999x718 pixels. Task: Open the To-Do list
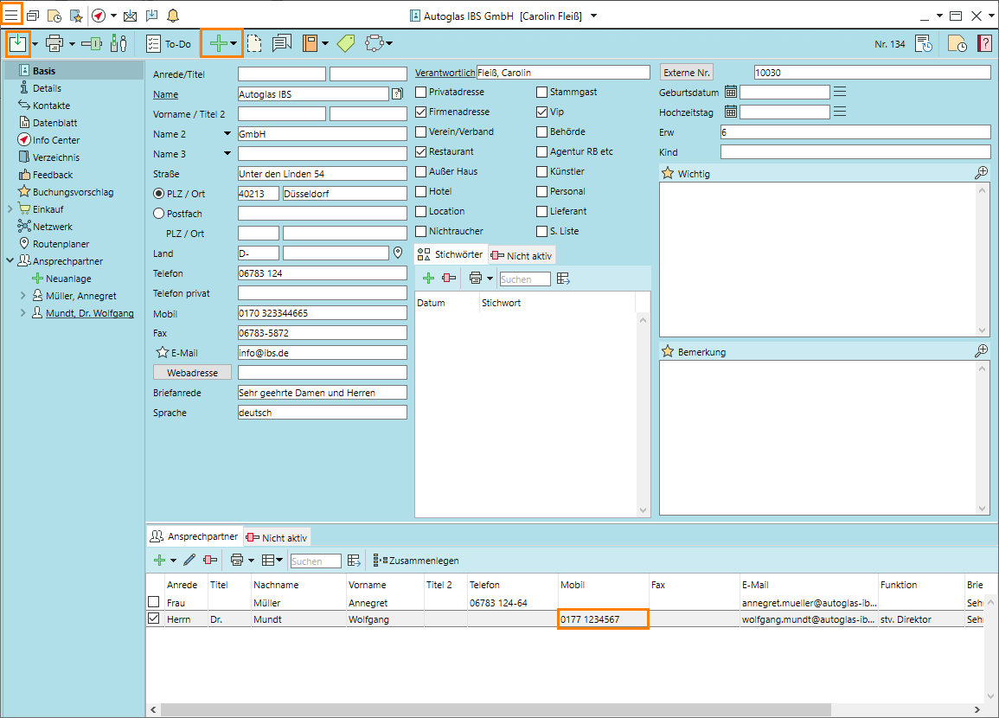169,43
